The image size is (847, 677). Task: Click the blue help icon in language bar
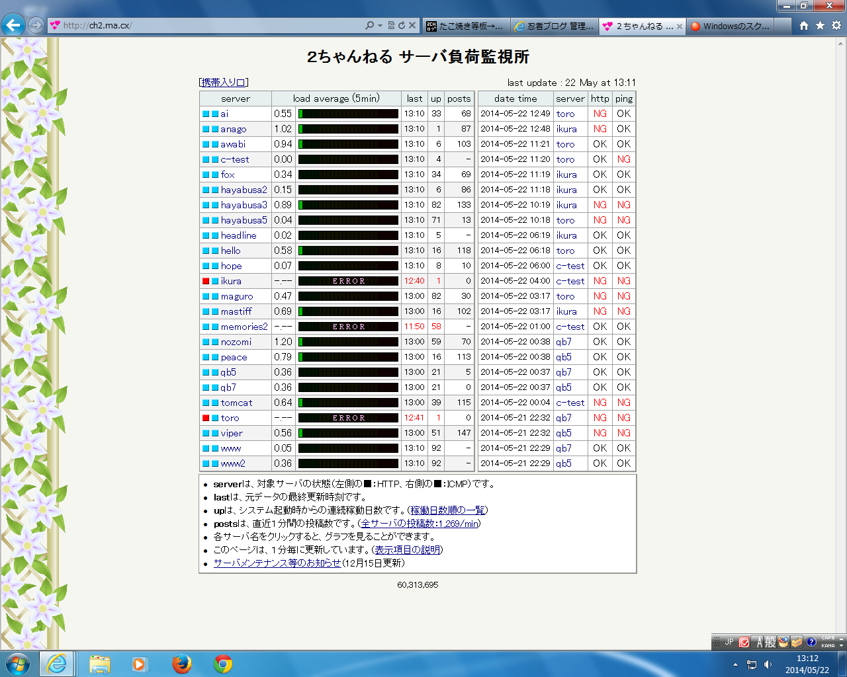811,642
